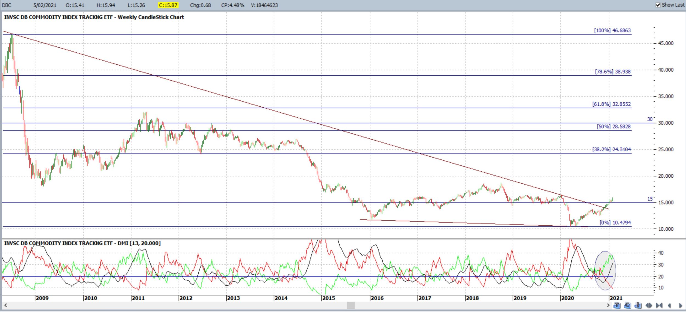Click the horizontal line label 15

650,199
